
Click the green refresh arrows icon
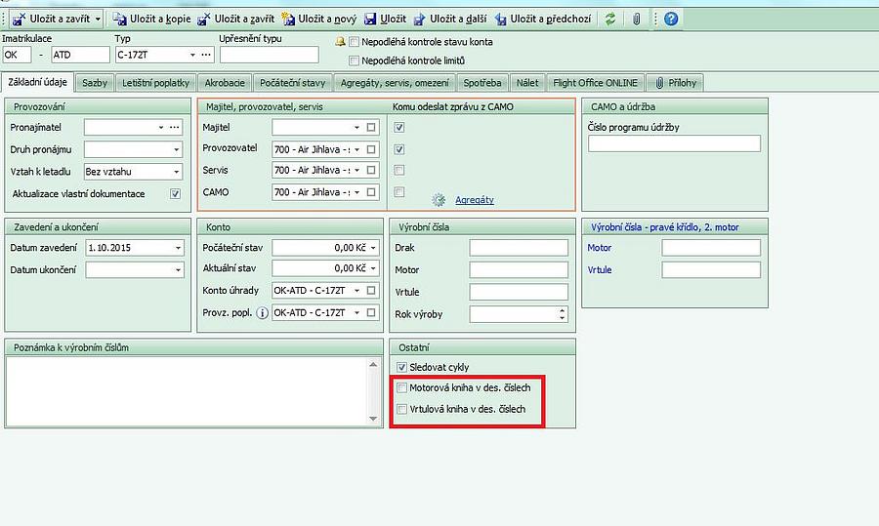tap(610, 19)
